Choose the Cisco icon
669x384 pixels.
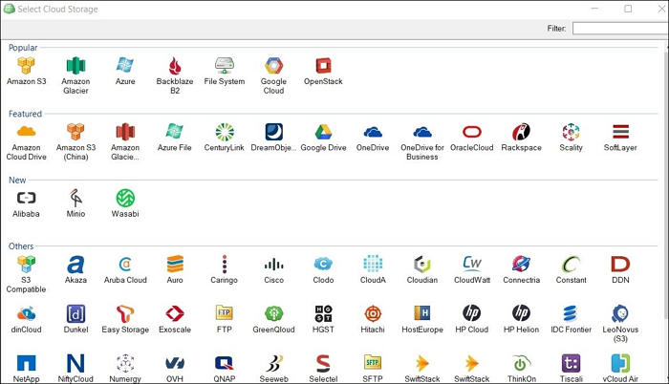pos(273,269)
